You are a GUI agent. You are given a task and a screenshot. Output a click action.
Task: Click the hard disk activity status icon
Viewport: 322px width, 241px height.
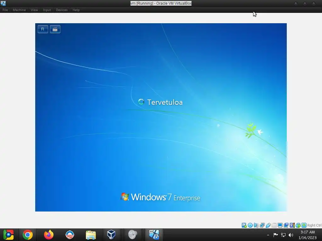(x=244, y=225)
